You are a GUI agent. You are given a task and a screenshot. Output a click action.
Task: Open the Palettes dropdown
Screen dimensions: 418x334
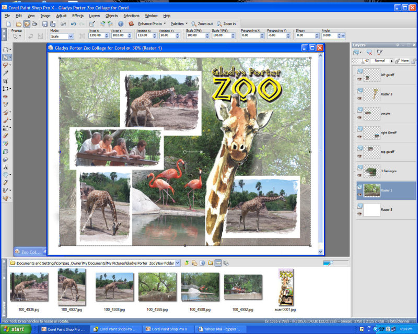click(x=179, y=23)
